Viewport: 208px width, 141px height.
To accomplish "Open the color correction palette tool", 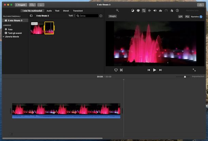I will [x=138, y=11].
